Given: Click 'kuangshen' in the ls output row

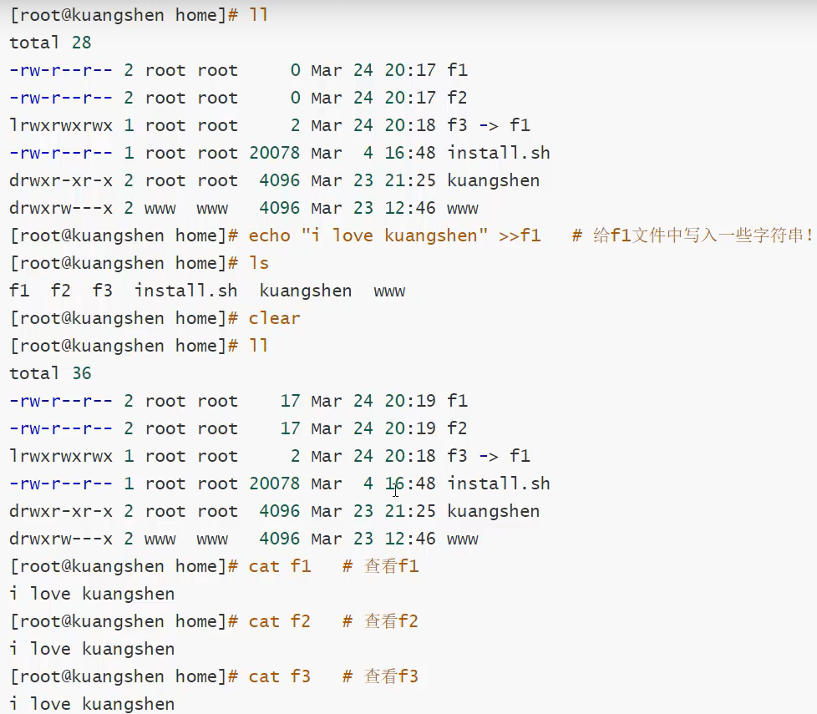Looking at the screenshot, I should (306, 291).
